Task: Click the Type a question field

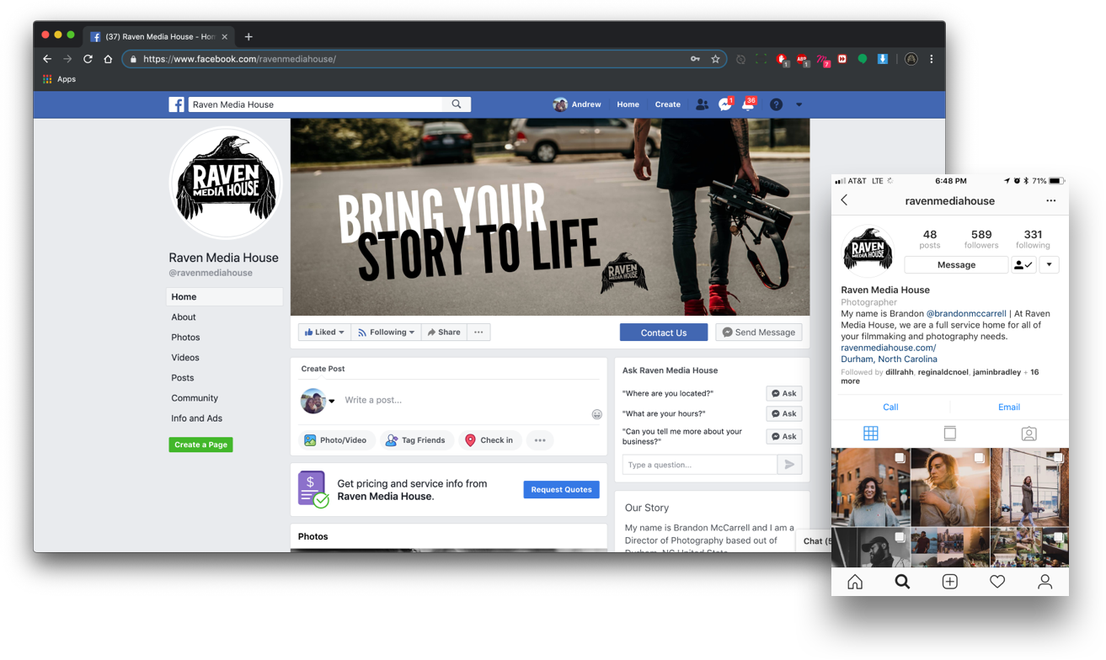Action: (699, 465)
